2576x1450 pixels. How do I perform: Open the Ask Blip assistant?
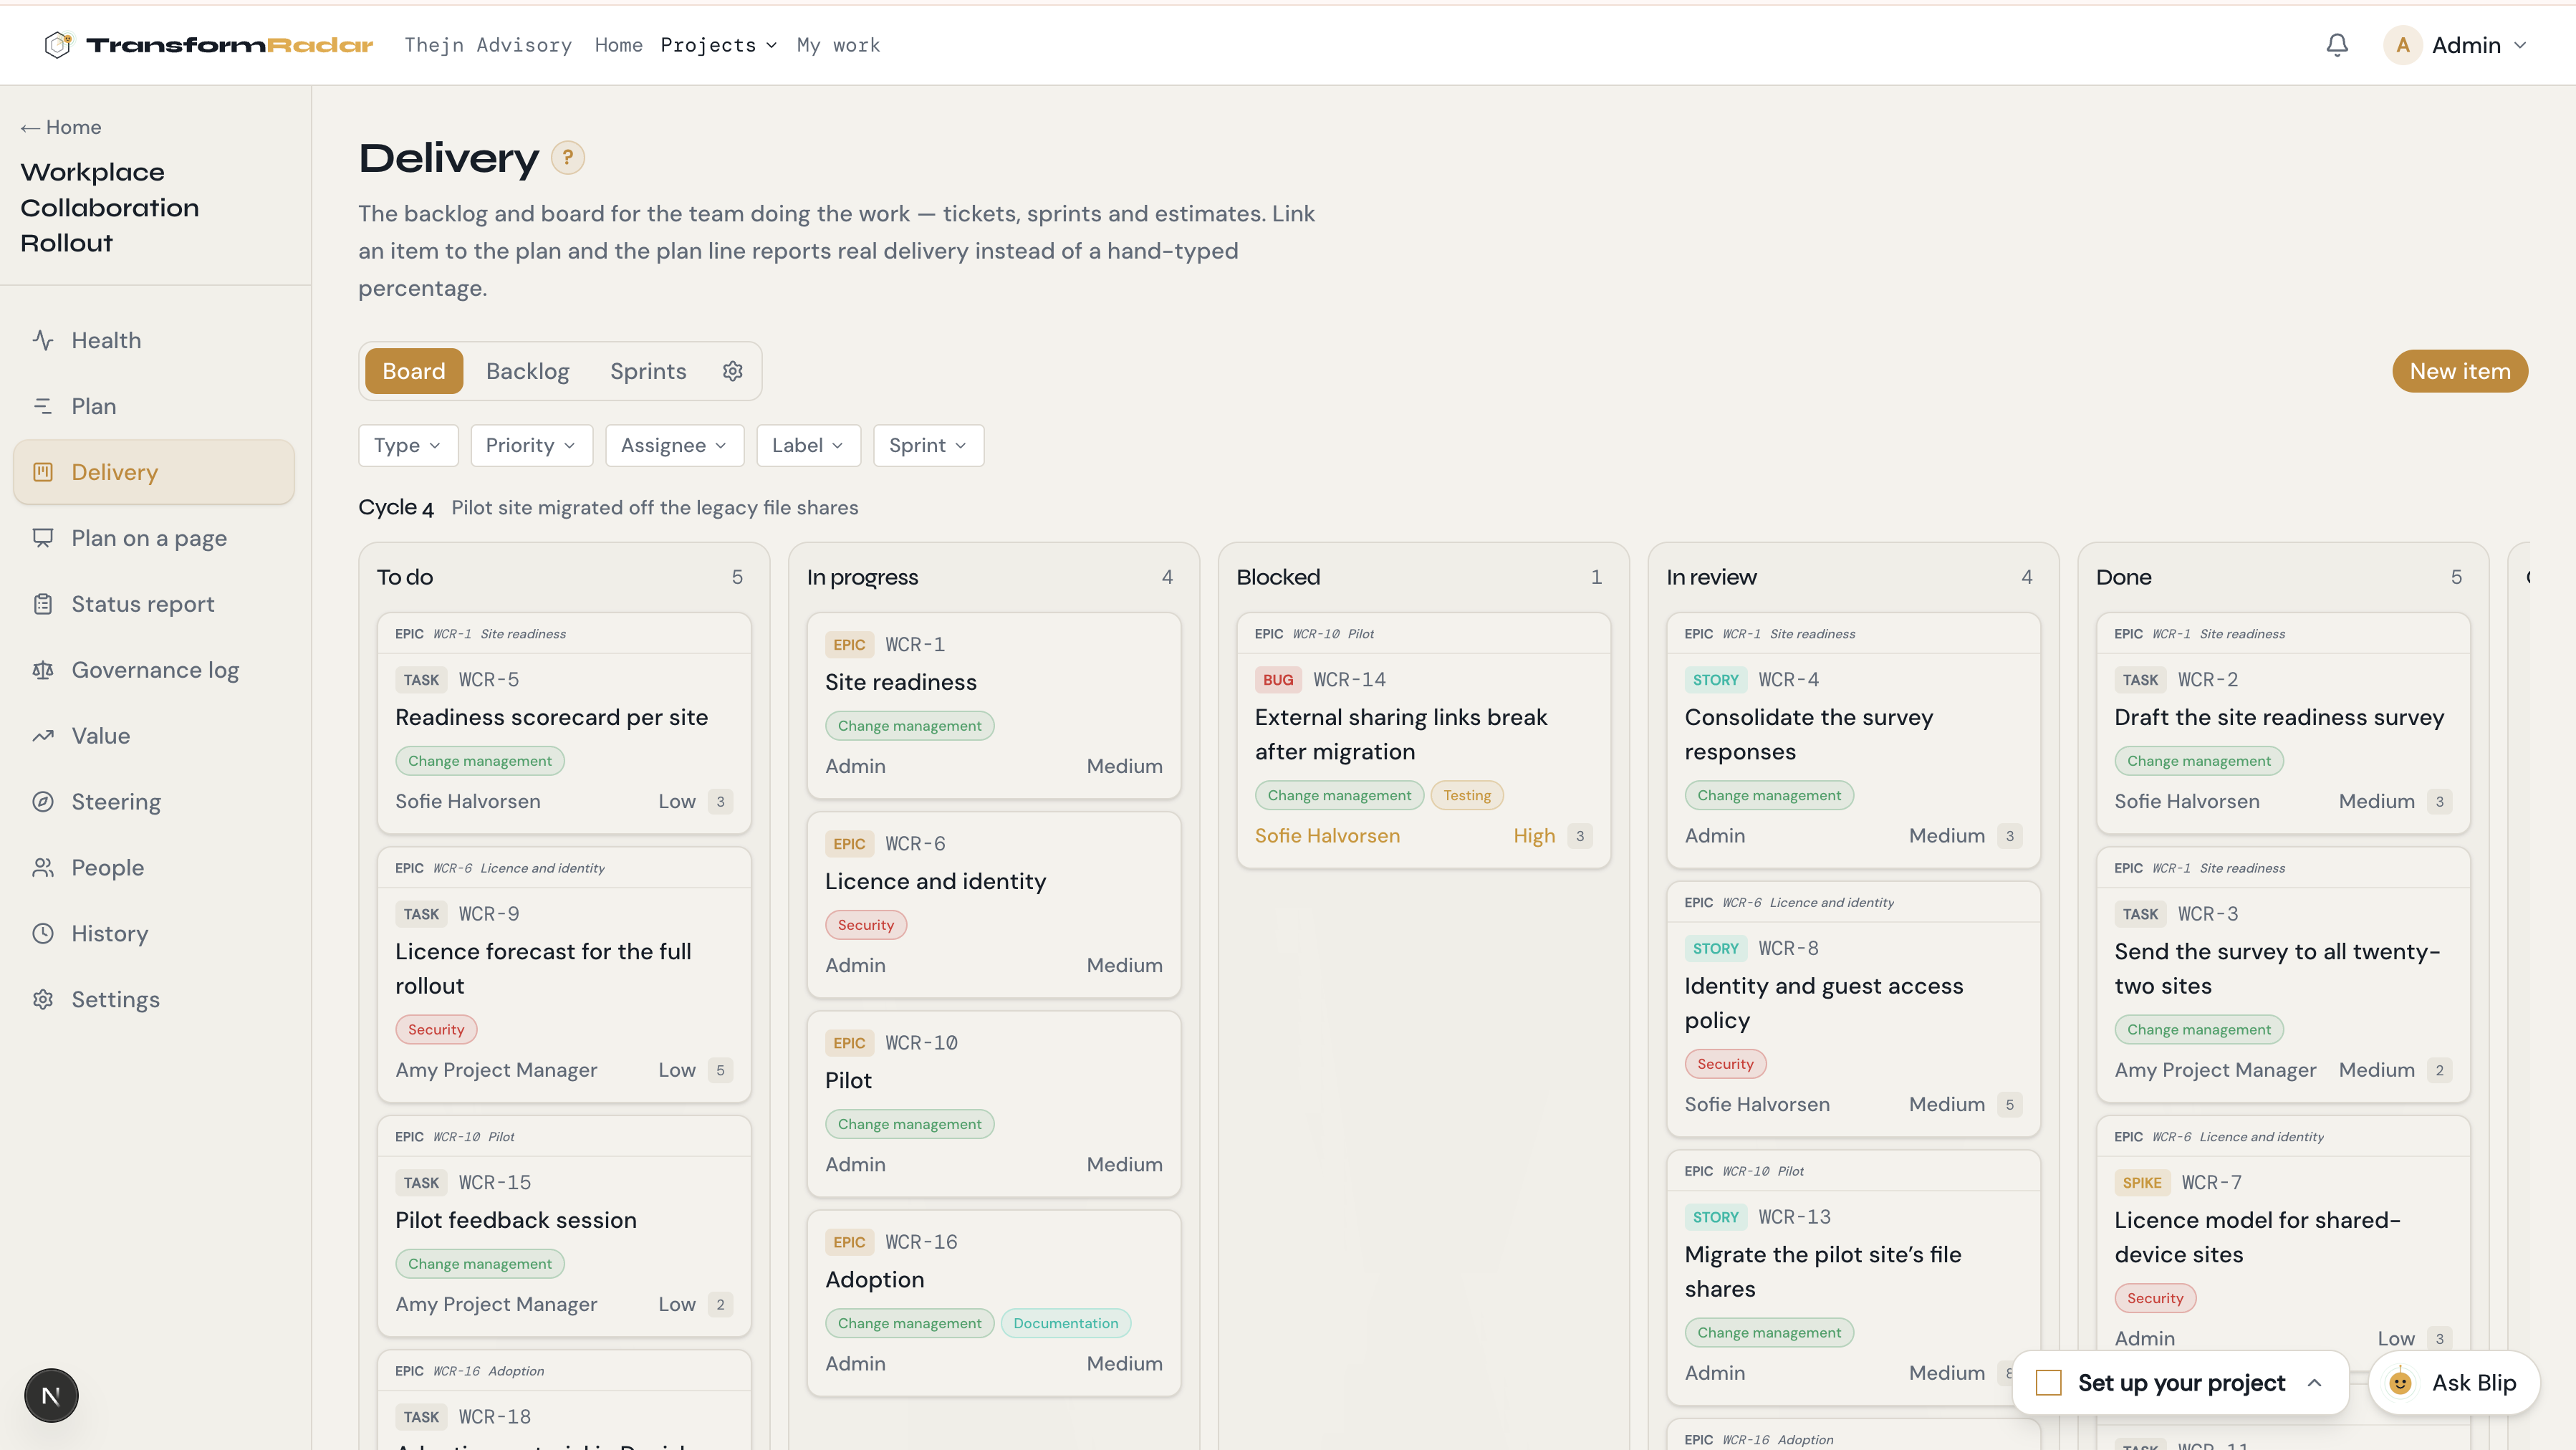2455,1383
